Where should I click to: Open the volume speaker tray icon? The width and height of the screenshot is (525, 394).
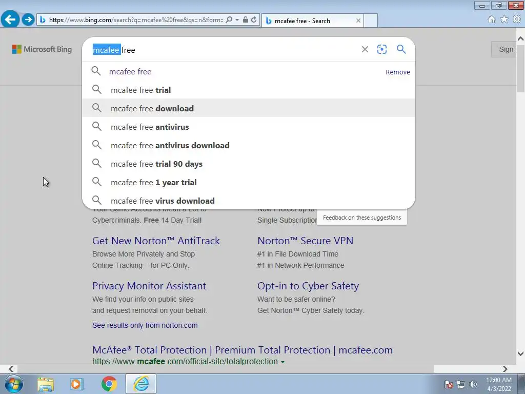(473, 384)
